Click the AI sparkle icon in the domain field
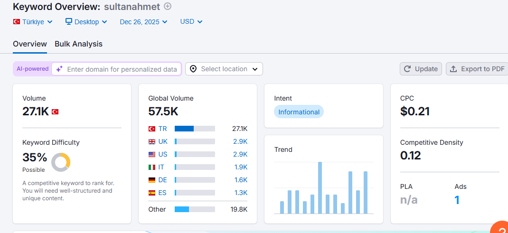Image resolution: width=508 pixels, height=233 pixels. (x=59, y=69)
